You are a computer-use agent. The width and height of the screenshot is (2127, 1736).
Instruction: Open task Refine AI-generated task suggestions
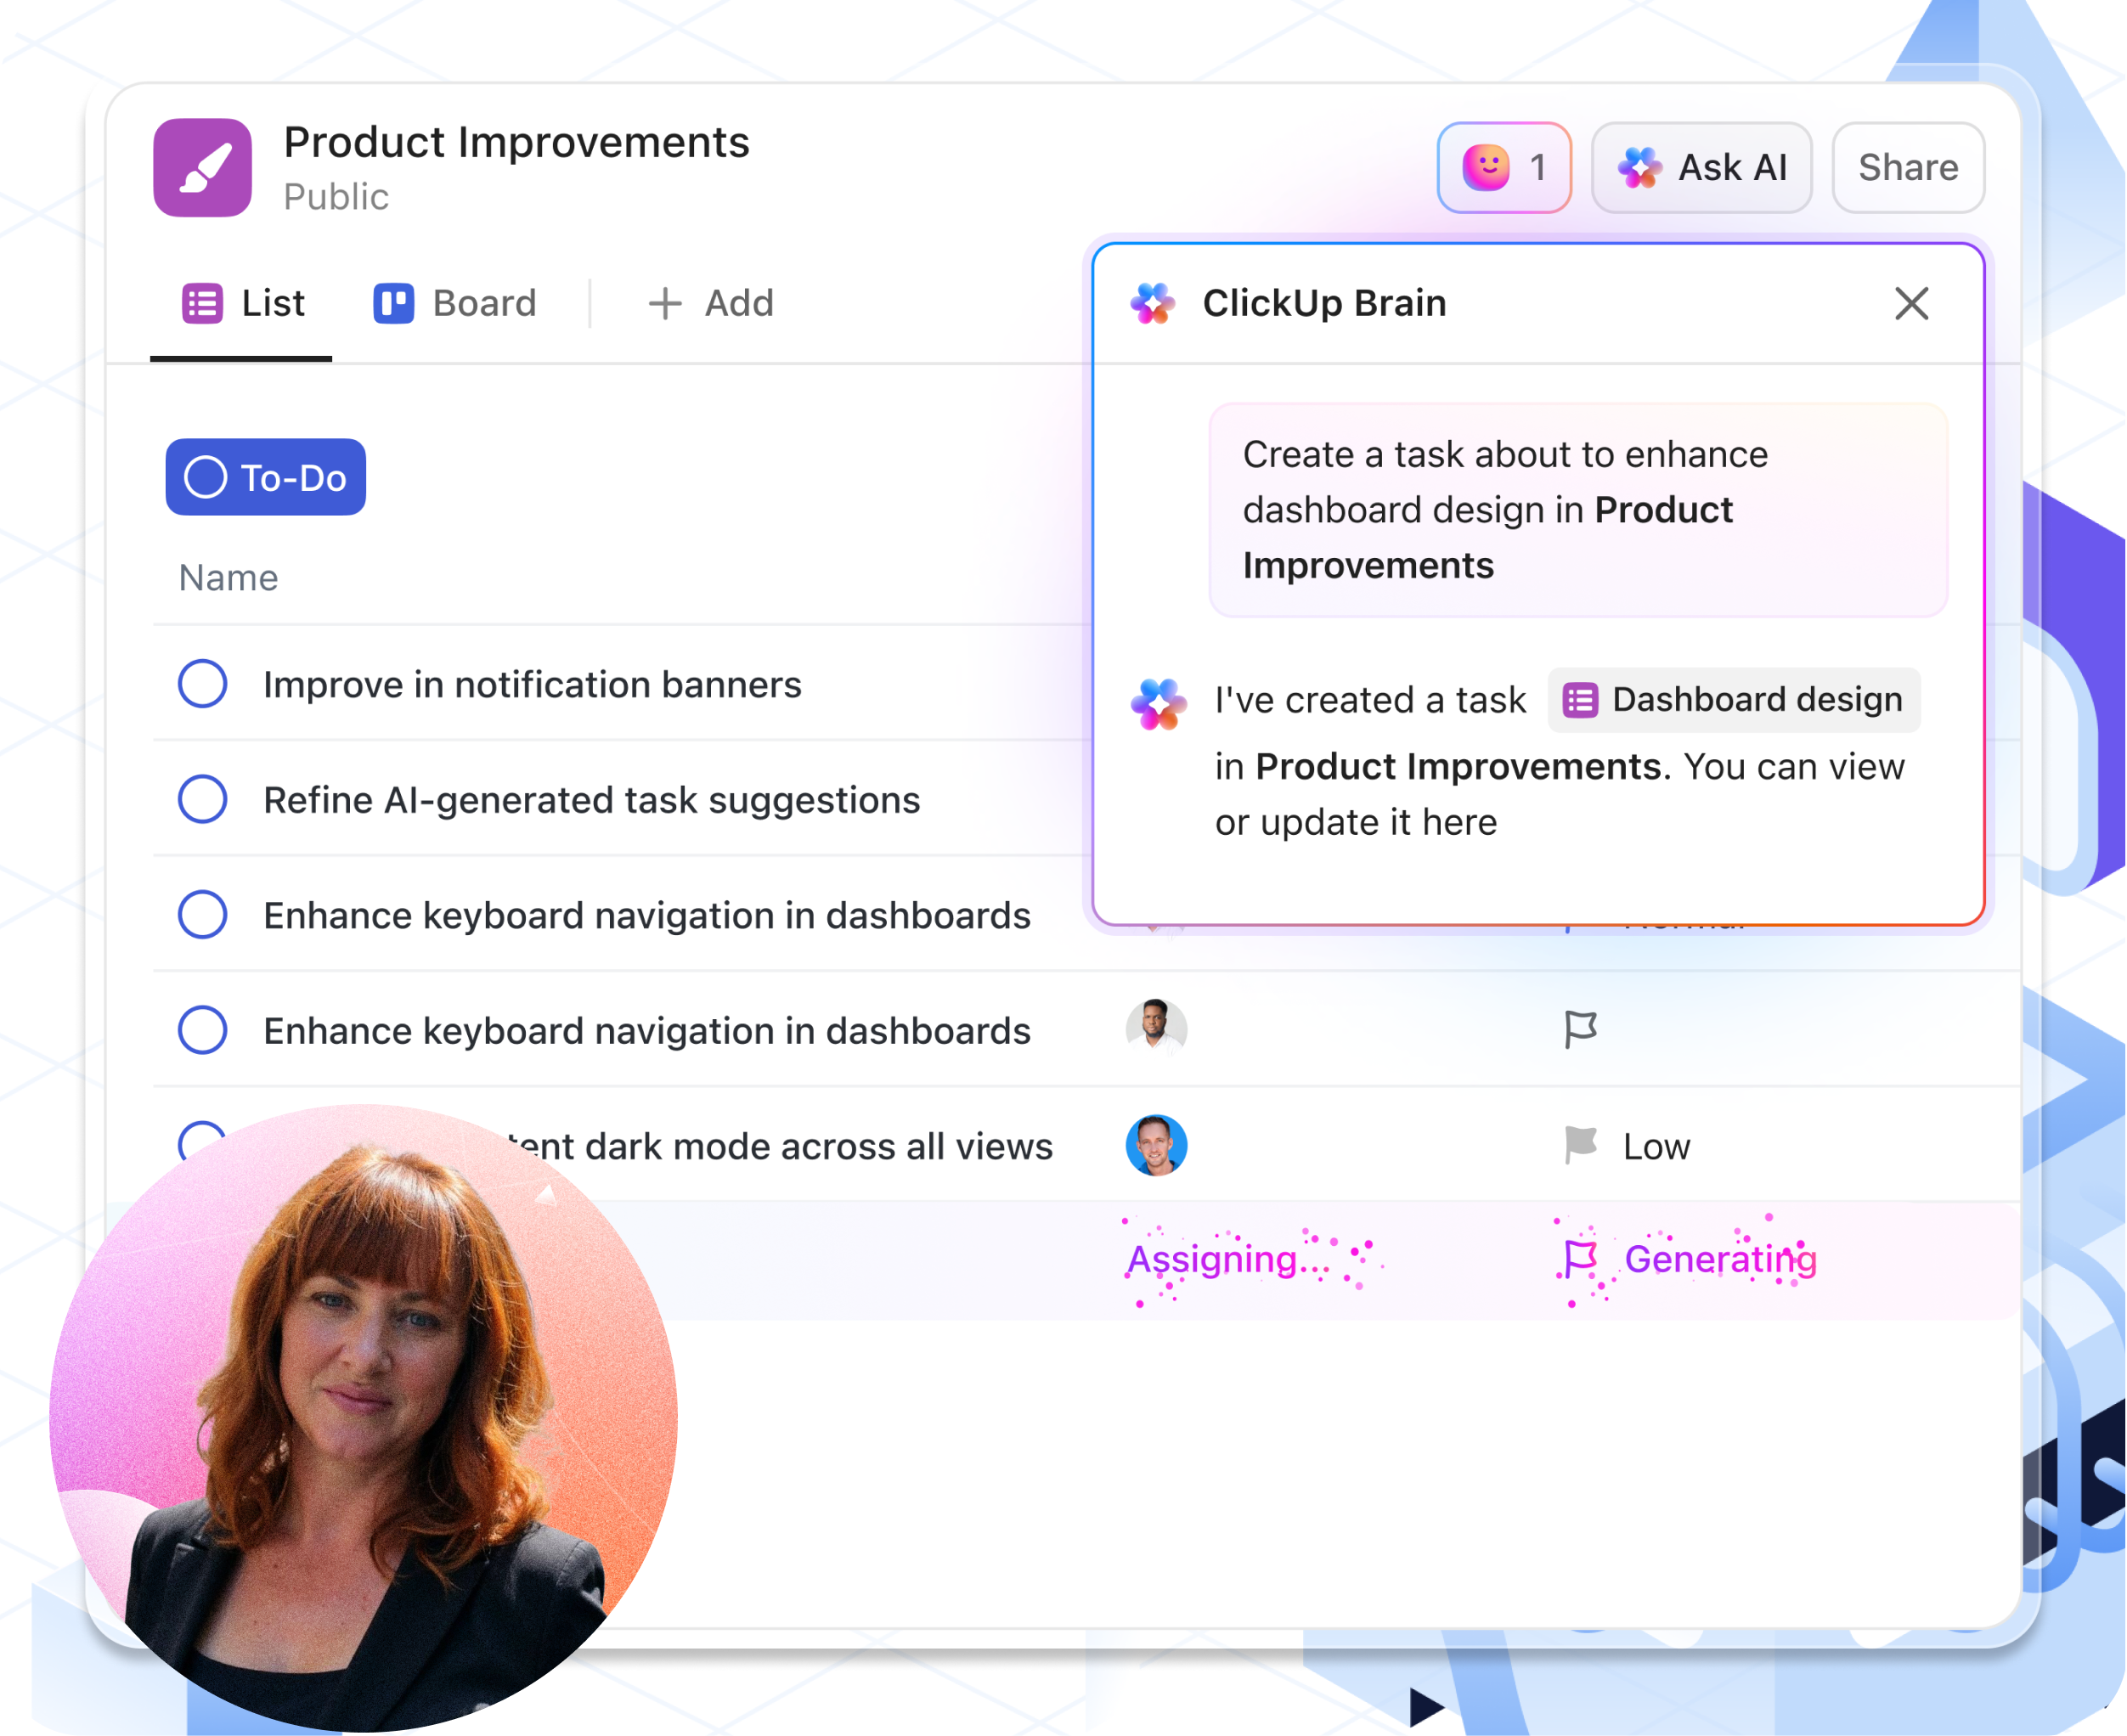(591, 800)
